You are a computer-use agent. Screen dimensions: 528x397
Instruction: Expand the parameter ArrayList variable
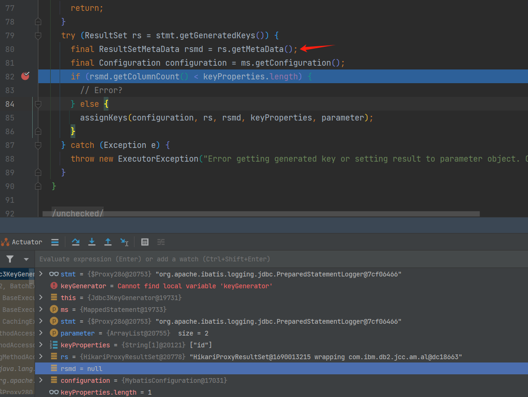pos(41,333)
